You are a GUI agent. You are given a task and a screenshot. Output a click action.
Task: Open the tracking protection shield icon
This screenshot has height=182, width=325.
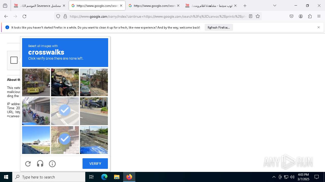click(58, 16)
